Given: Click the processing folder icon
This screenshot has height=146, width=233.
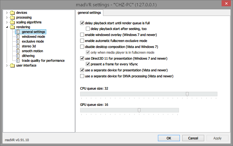Looking at the screenshot, I should click(x=12, y=17).
